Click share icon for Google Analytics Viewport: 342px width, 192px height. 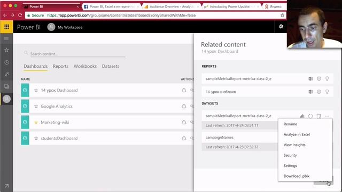click(x=184, y=107)
